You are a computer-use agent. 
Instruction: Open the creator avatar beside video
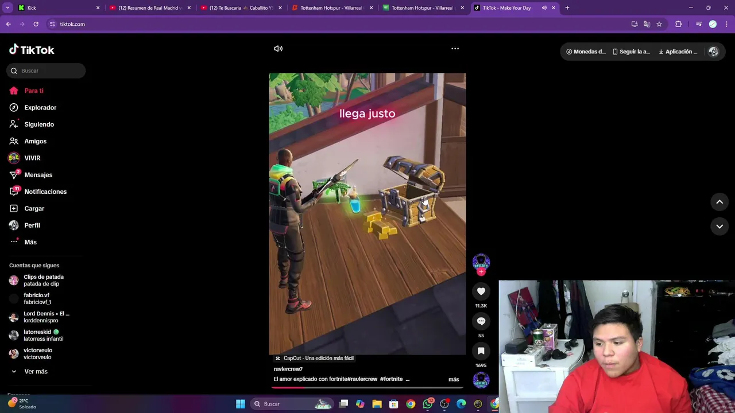tap(481, 262)
